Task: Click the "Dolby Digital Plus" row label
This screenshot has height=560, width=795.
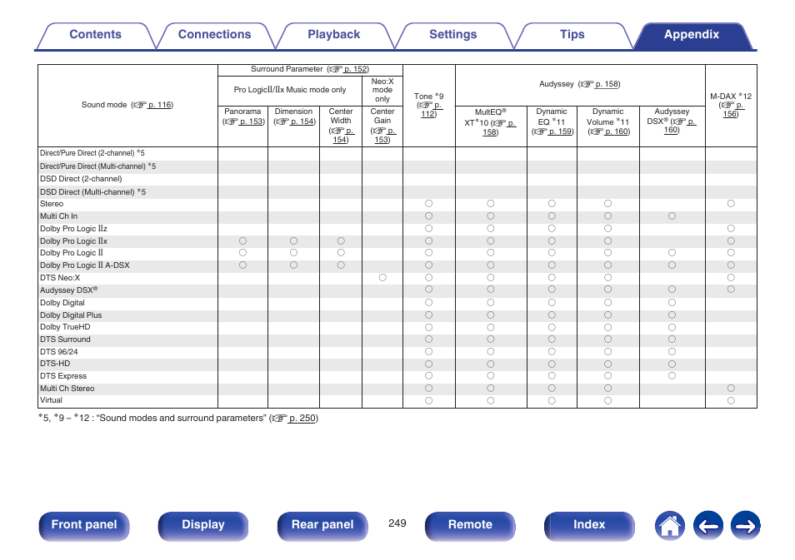Action: point(71,315)
